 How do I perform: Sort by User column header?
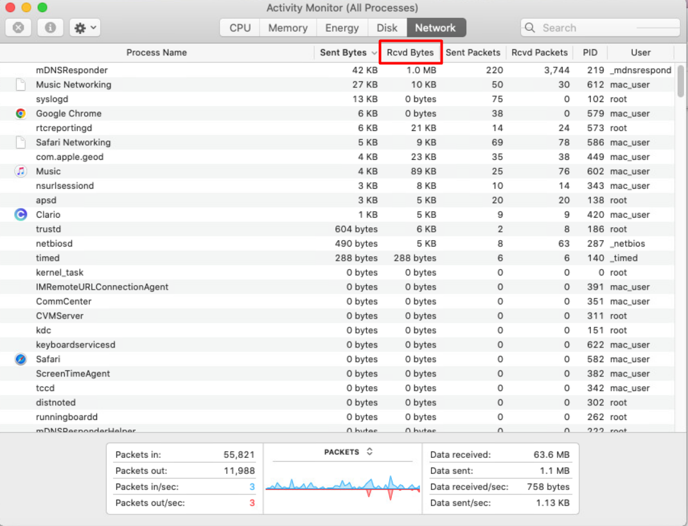point(640,53)
